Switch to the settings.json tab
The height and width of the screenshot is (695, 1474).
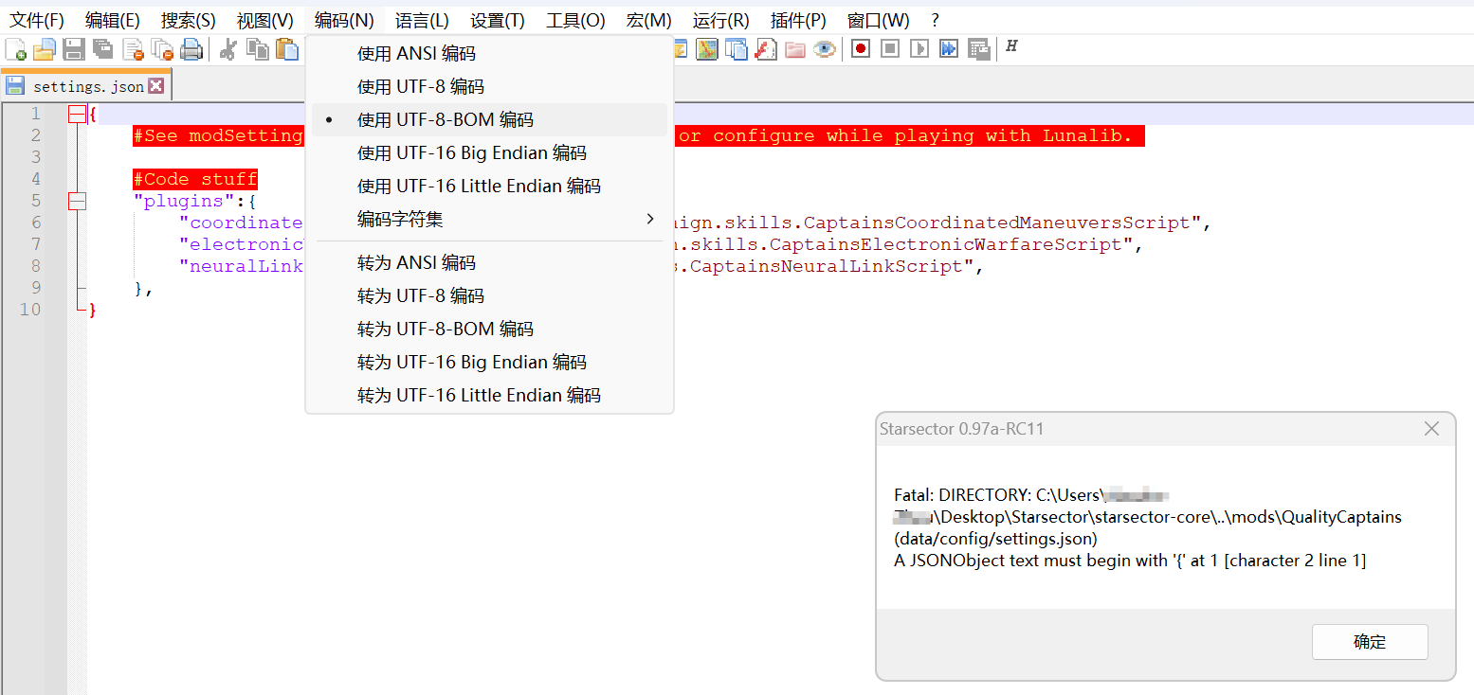[87, 87]
